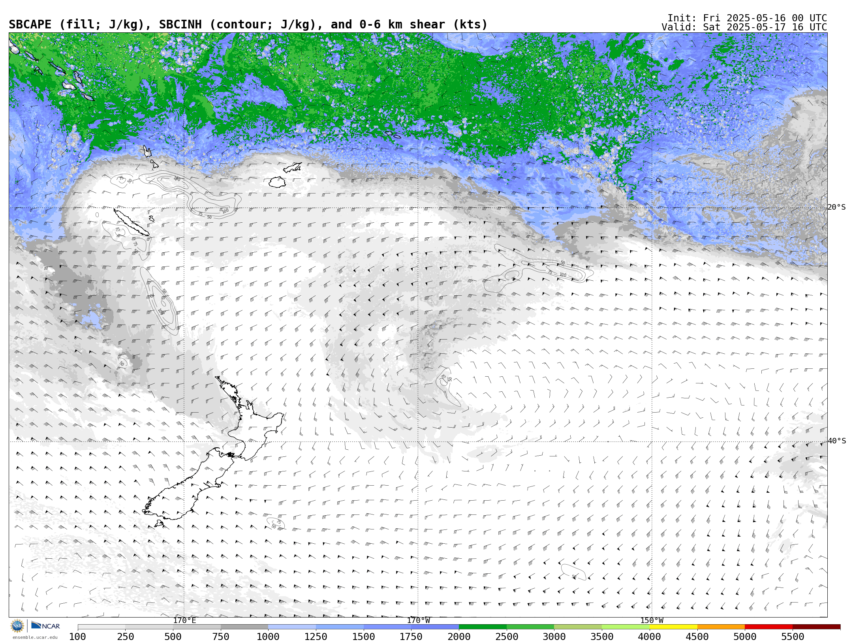This screenshot has height=642, width=853.
Task: Click the colorbar tick label 2000
Action: pyautogui.click(x=459, y=636)
